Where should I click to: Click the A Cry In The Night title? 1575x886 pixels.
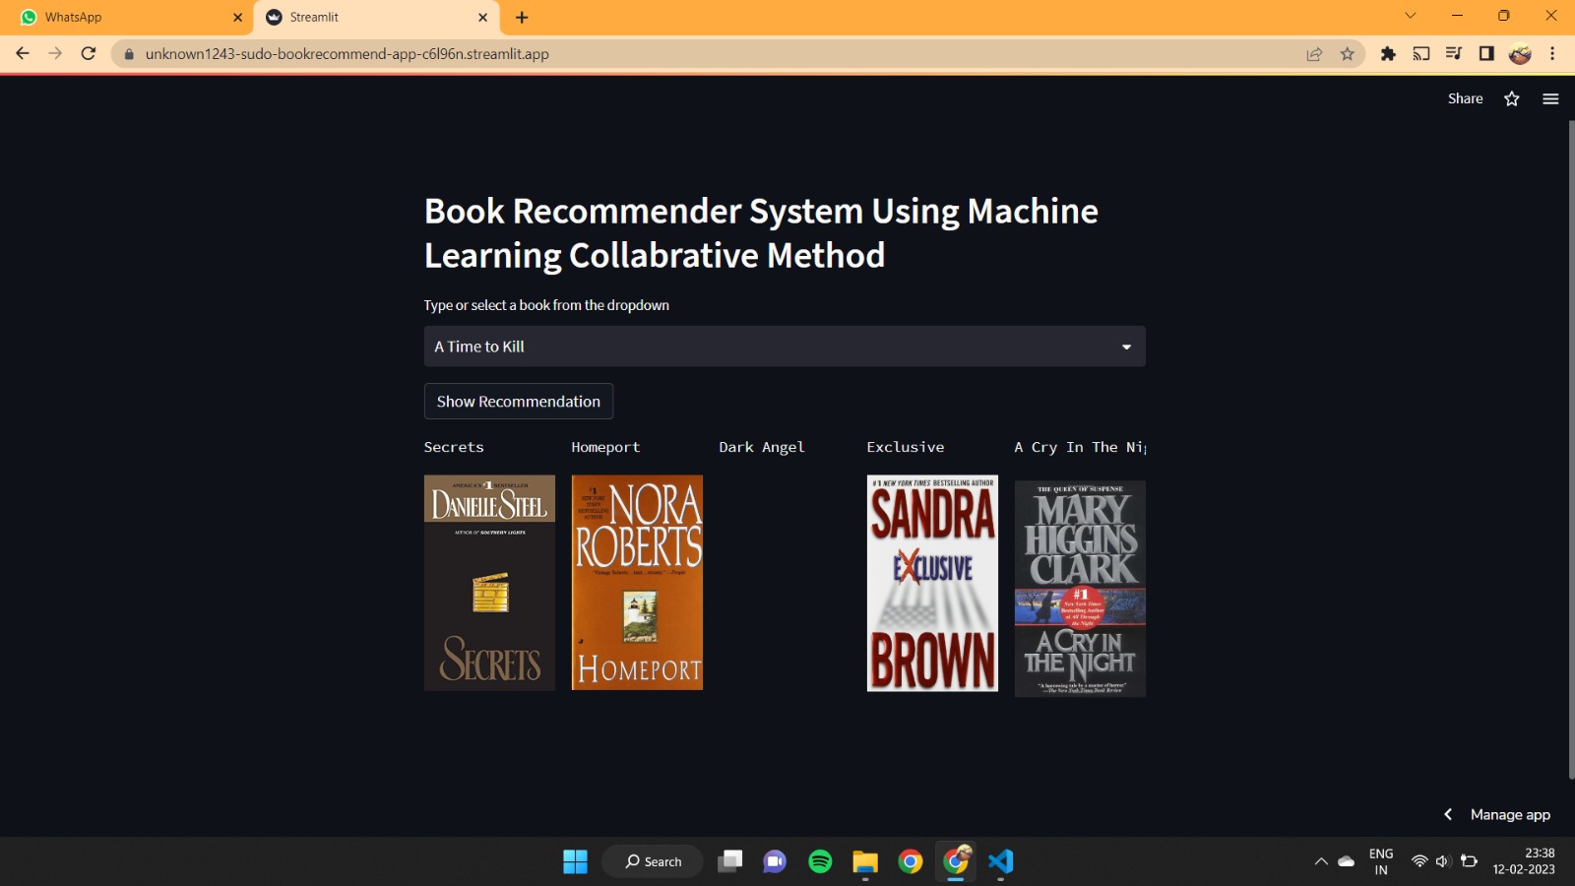pyautogui.click(x=1081, y=447)
